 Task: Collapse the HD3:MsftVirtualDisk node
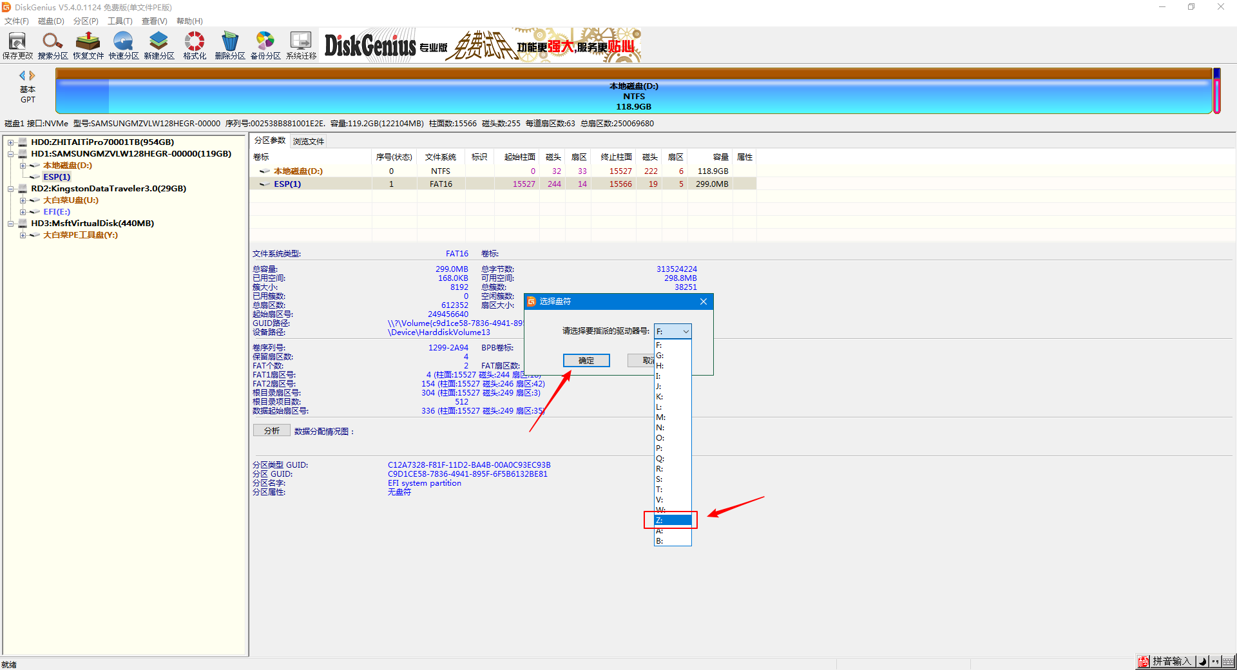coord(11,224)
